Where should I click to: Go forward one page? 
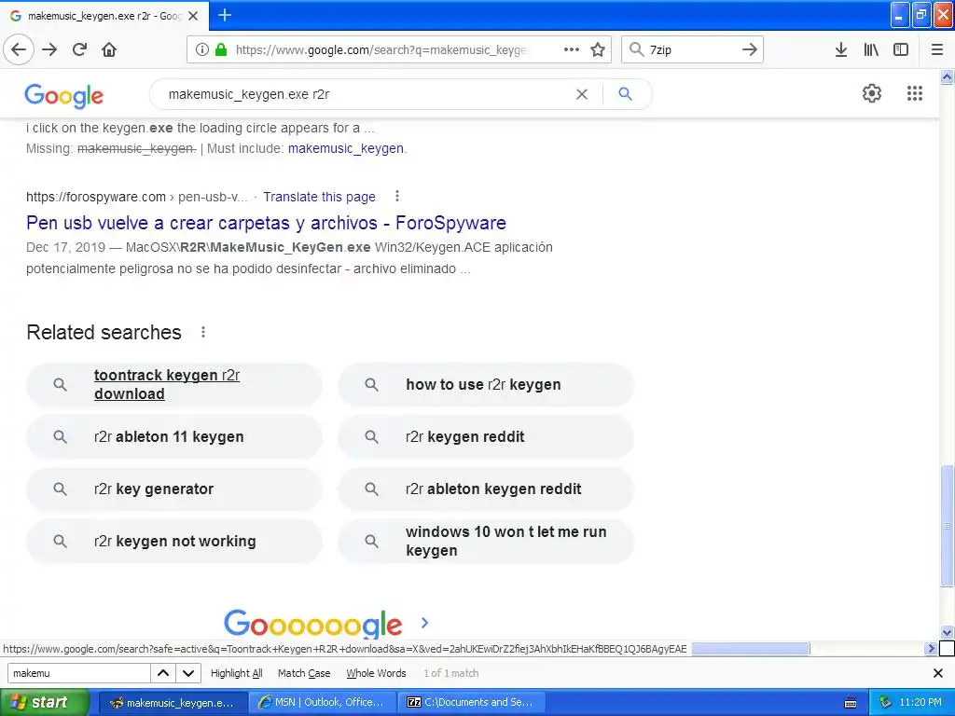pos(49,49)
